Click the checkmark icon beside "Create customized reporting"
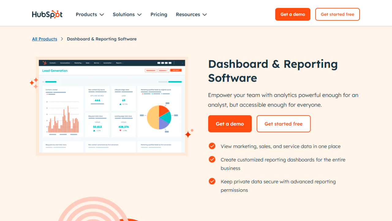 pyautogui.click(x=212, y=159)
